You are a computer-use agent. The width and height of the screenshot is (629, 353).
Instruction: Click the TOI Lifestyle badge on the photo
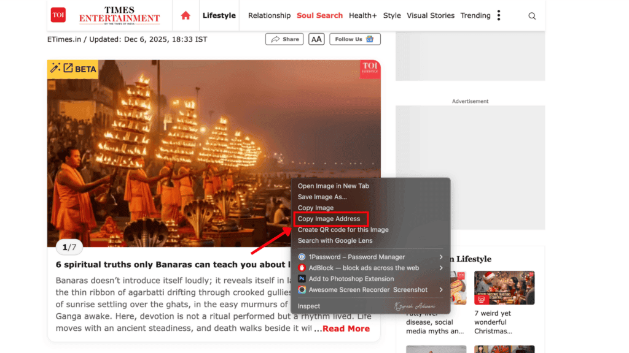(369, 69)
